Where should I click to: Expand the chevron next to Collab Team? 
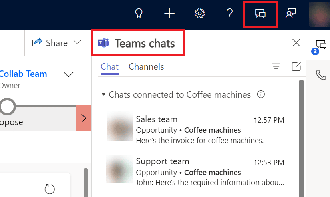tap(68, 74)
